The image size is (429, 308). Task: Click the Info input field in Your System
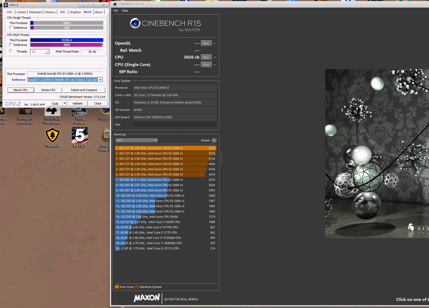coord(174,125)
